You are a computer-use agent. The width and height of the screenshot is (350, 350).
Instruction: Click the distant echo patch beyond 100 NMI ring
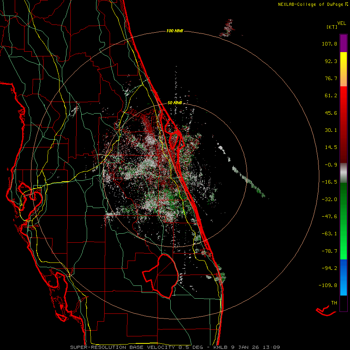click(x=227, y=28)
